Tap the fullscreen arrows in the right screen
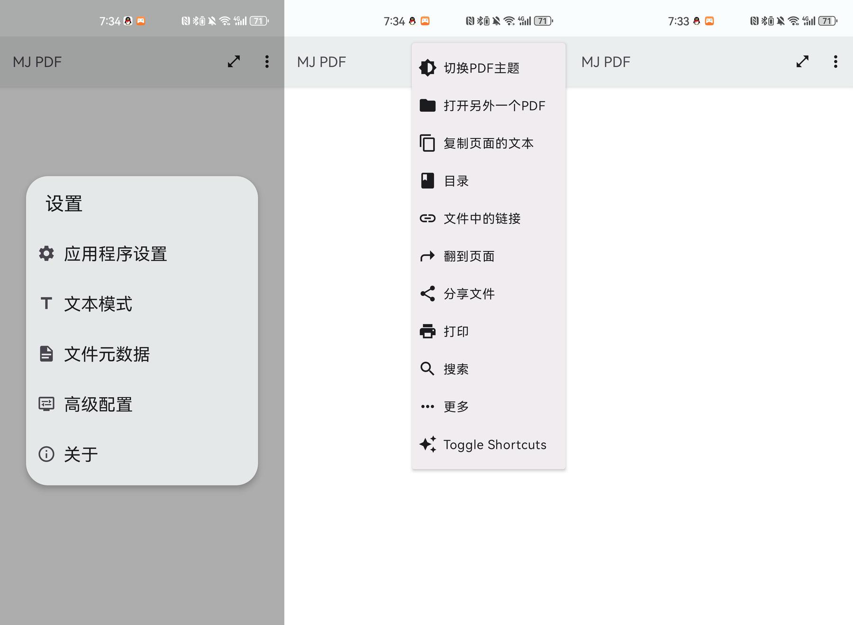Screen dimensions: 853x625 point(802,62)
